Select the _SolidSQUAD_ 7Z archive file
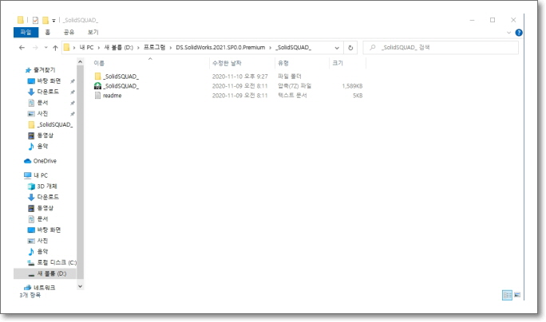This screenshot has width=546, height=322. click(117, 86)
